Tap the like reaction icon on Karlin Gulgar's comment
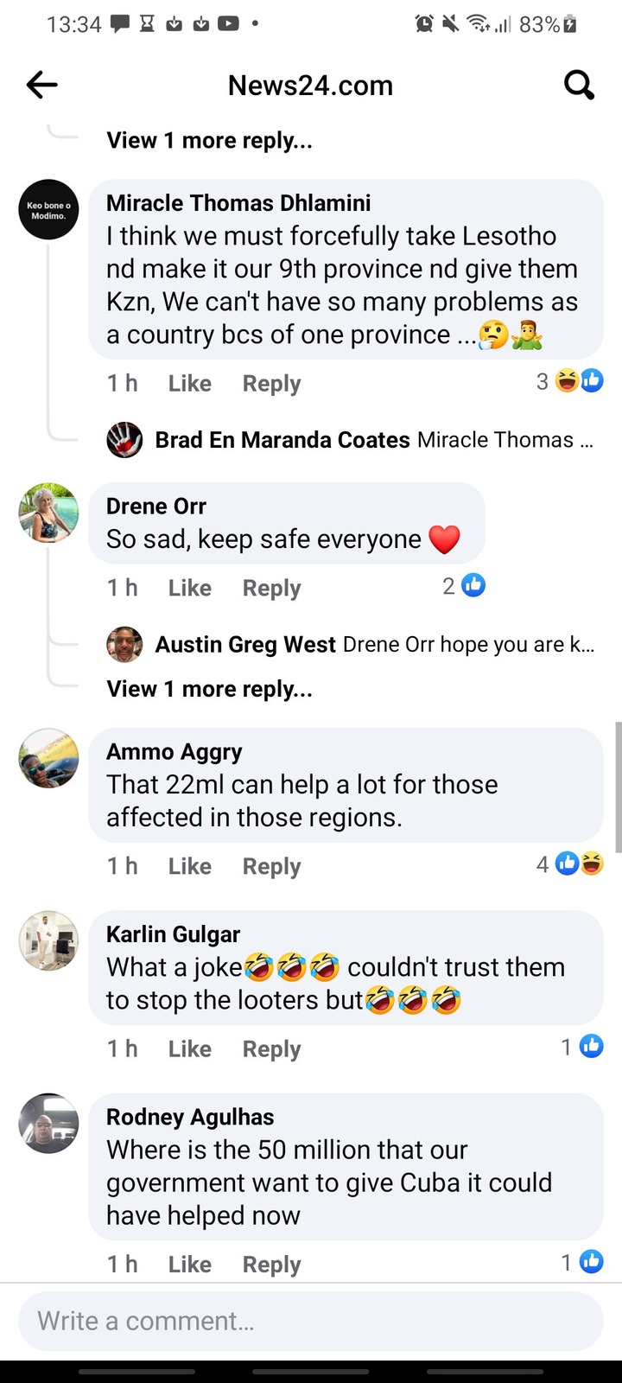 [x=592, y=1047]
